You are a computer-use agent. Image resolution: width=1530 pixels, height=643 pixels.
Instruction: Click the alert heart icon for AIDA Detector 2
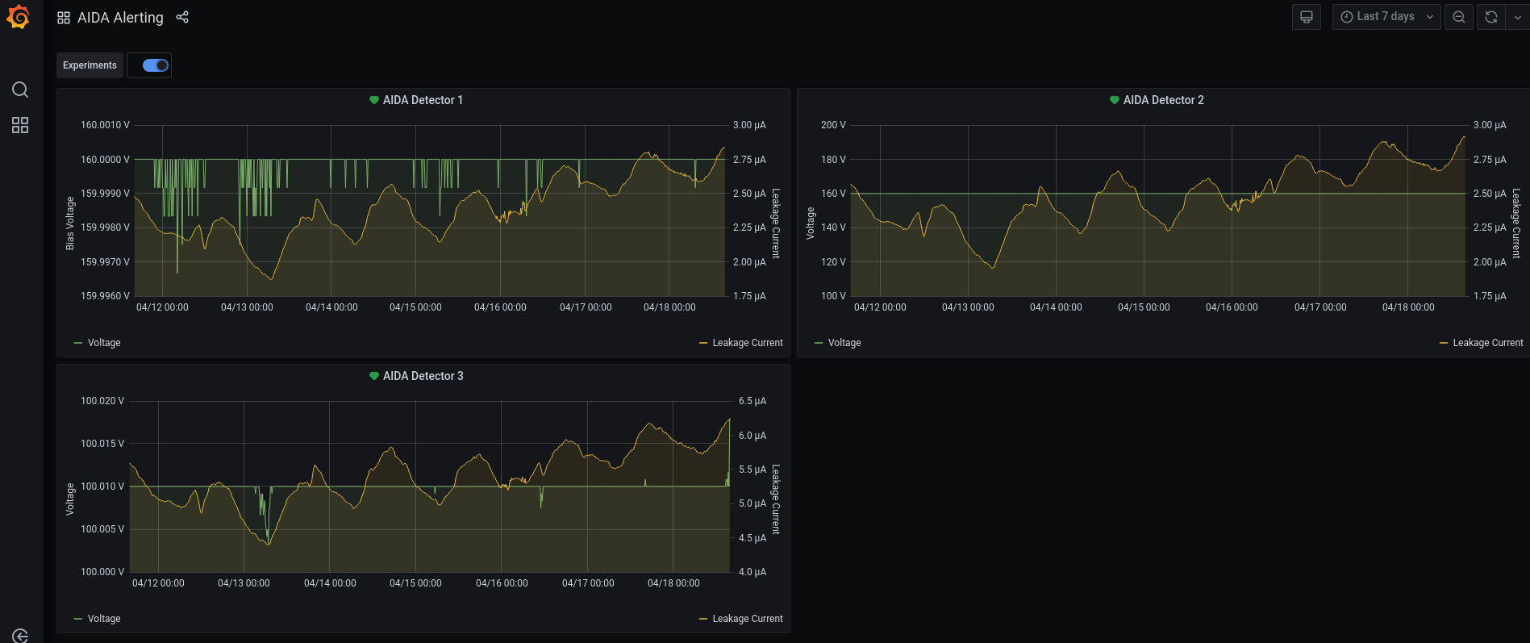tap(1115, 100)
